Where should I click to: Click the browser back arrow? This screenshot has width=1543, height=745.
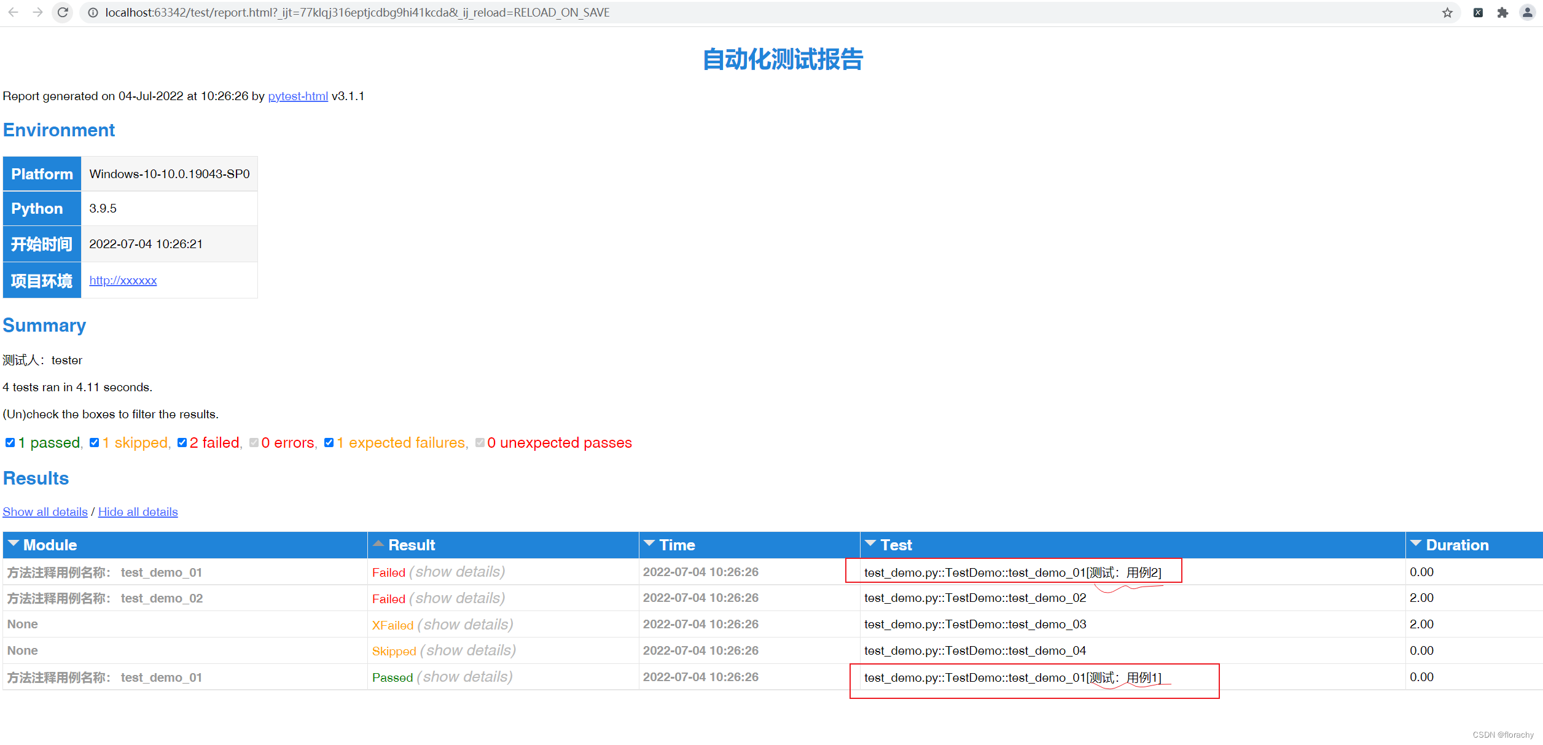[14, 12]
